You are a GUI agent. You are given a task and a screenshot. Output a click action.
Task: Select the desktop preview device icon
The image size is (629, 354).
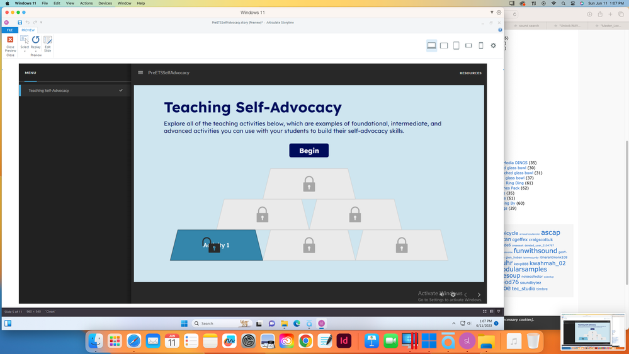coord(432,45)
